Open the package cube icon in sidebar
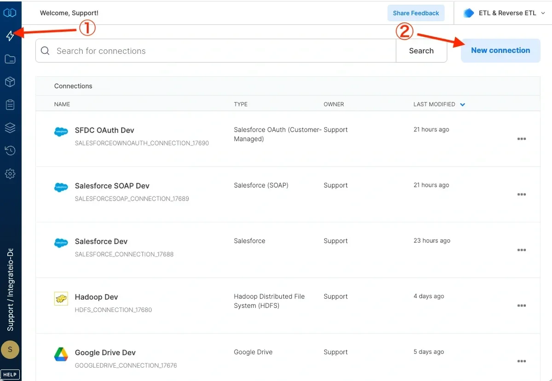 tap(10, 82)
